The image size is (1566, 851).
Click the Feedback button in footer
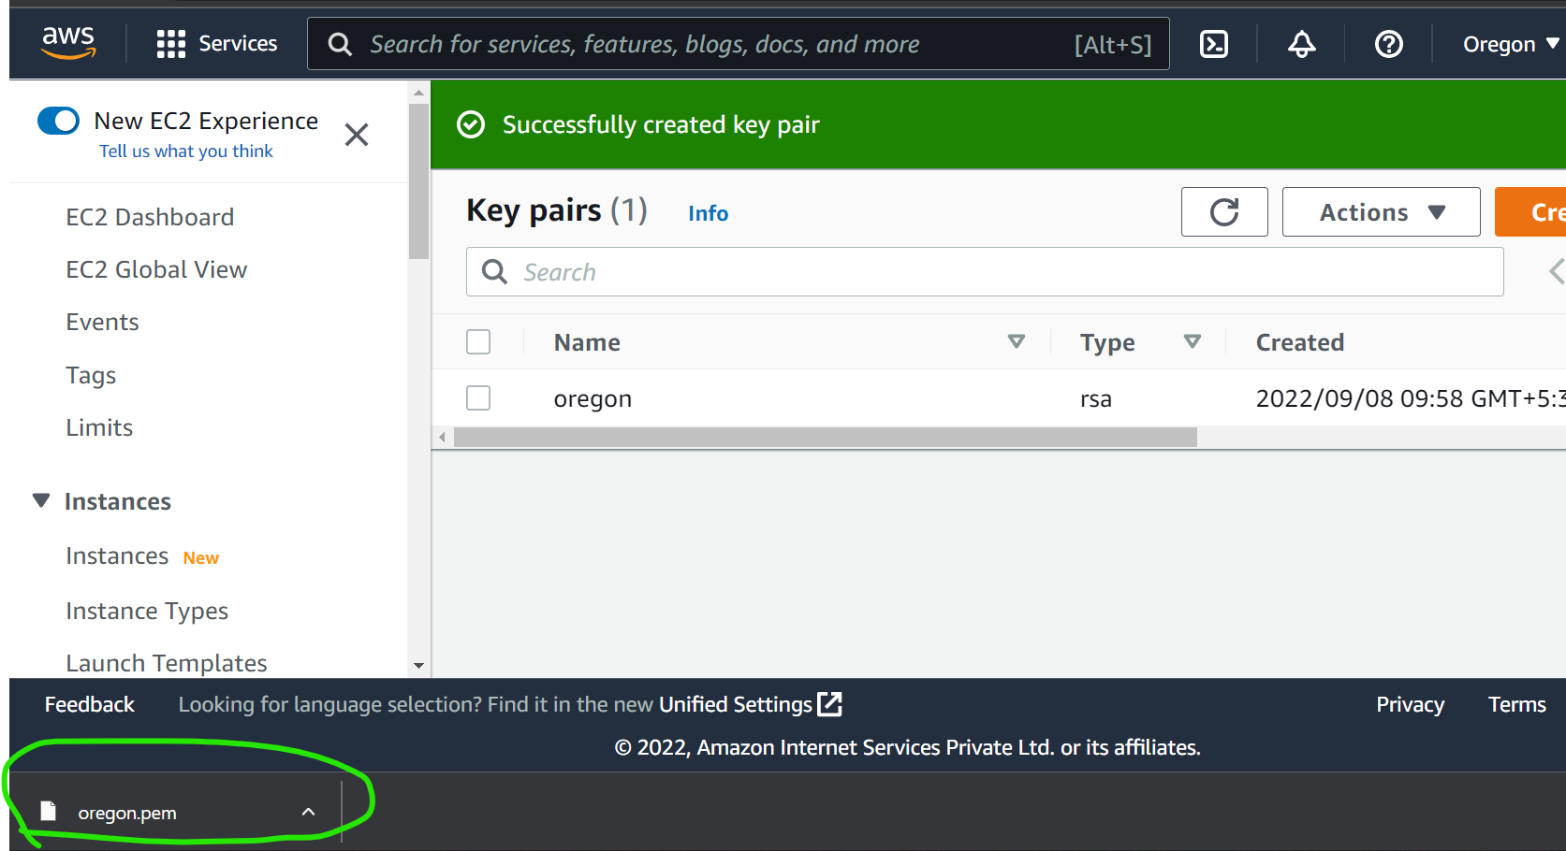90,704
